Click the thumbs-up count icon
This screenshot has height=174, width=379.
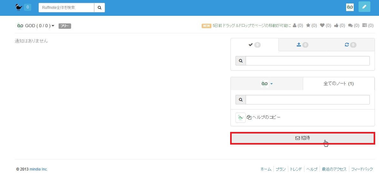(x=336, y=26)
